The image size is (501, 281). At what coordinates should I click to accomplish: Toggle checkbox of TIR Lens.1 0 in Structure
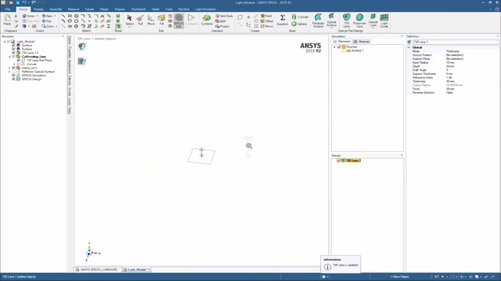click(14, 53)
